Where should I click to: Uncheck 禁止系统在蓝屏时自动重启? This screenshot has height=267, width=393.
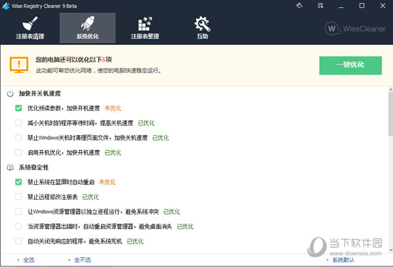18,182
